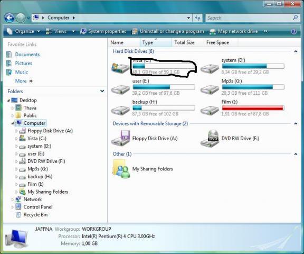Collapse Devices with Removable Storage group
The height and width of the screenshot is (254, 304).
[296, 124]
